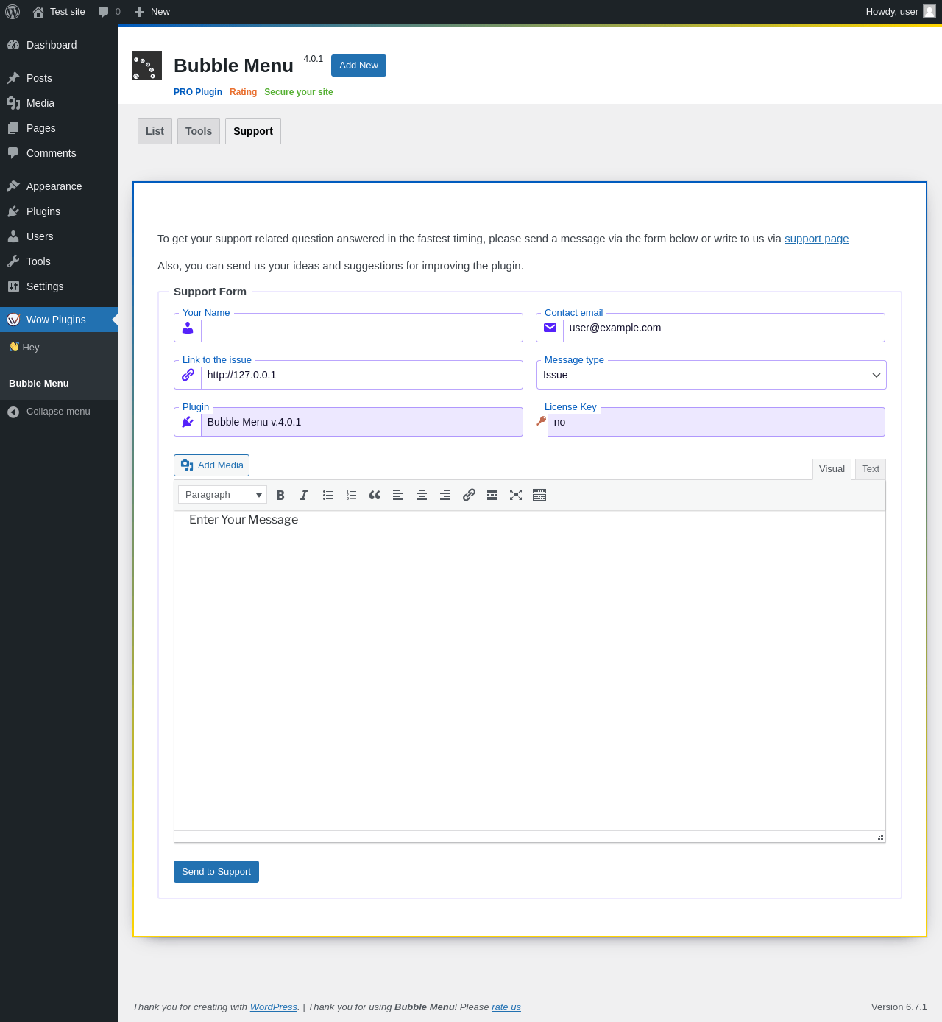942x1022 pixels.
Task: Click the editor resize handle
Action: [x=879, y=836]
